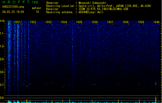The image size is (162, 103).
Task: Click the 'Receiver' field label
Action: tap(52, 9)
